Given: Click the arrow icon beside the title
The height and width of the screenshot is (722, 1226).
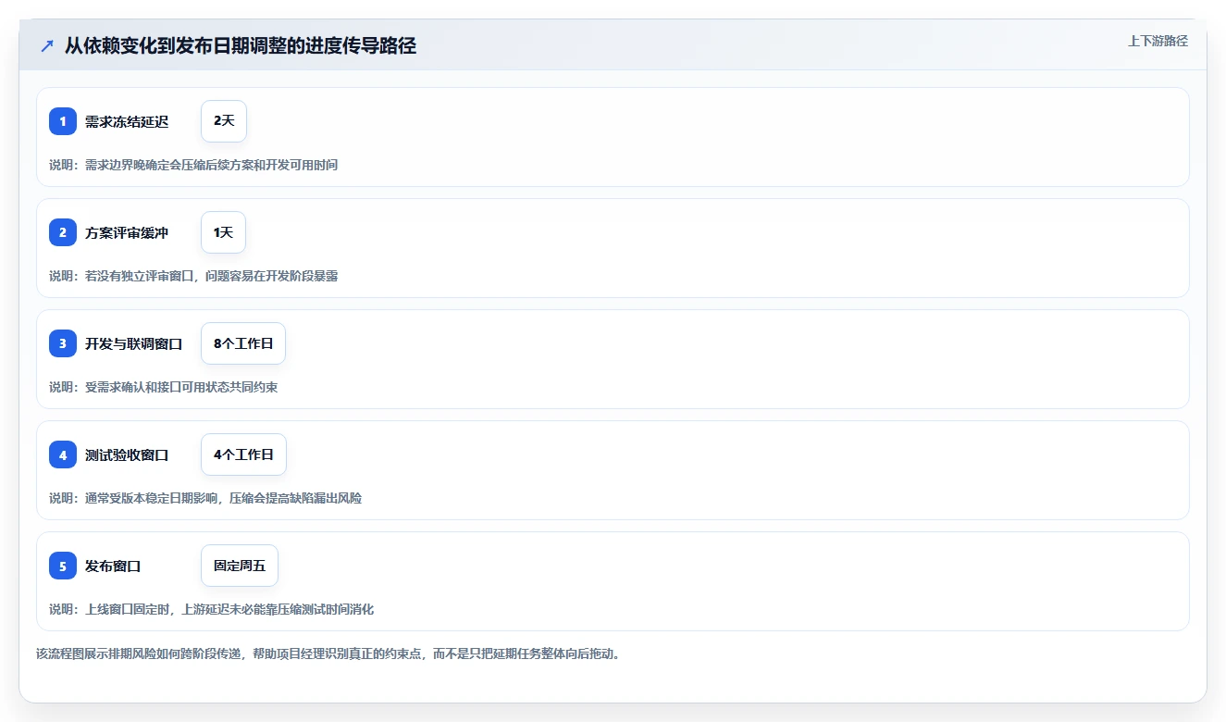Looking at the screenshot, I should pos(47,46).
